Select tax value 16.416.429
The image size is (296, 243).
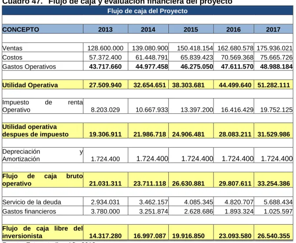pyautogui.click(x=237, y=110)
